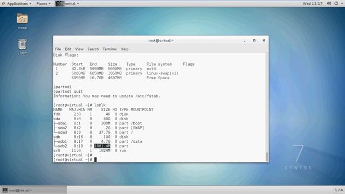Minimize the terminal window
The height and width of the screenshot is (194, 345).
pos(244,41)
